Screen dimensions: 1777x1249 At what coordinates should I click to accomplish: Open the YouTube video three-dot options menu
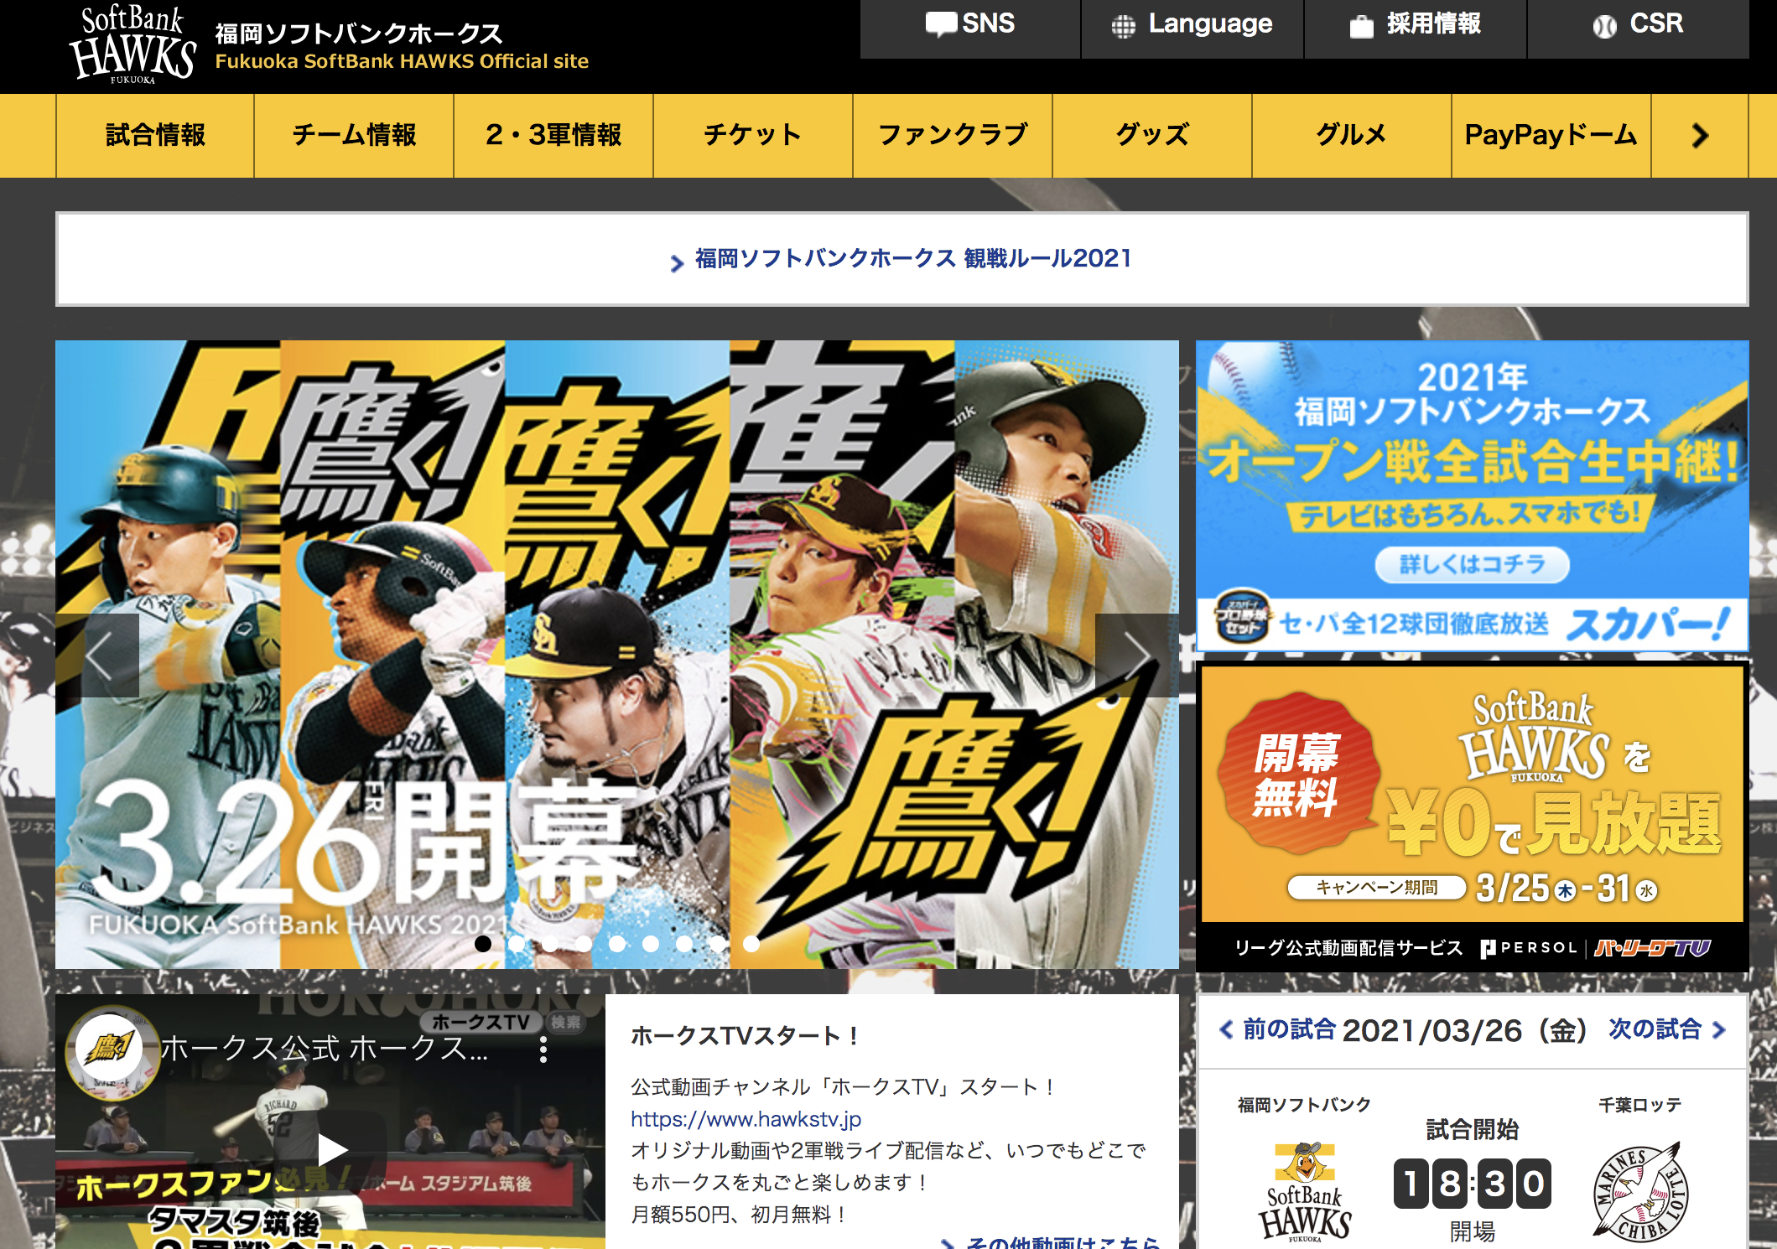(x=543, y=1049)
